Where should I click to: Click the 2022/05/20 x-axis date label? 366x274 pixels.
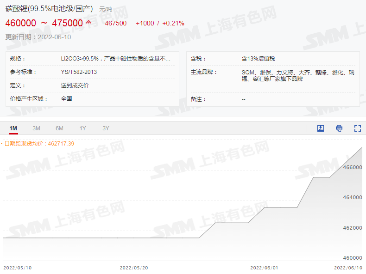(133, 268)
